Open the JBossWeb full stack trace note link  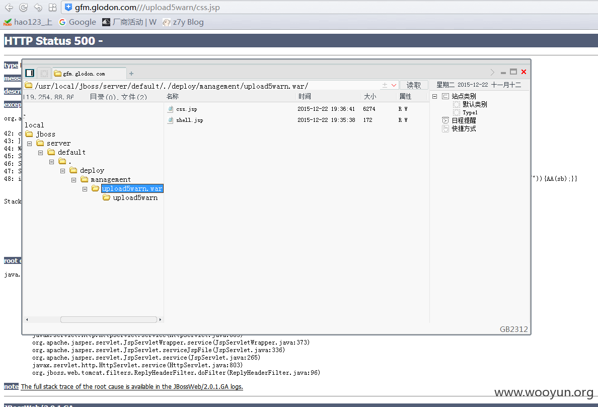[x=132, y=387]
